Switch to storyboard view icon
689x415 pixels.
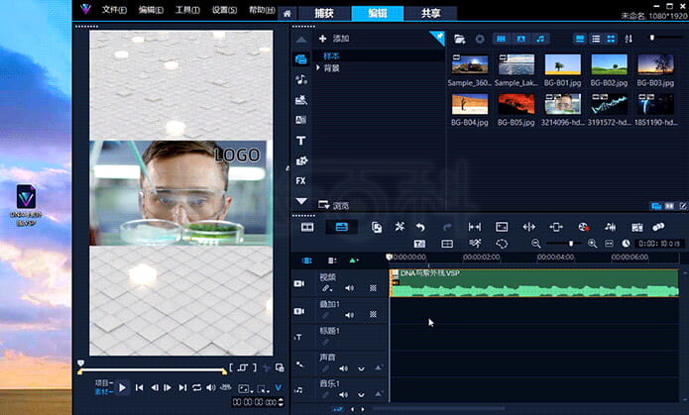pyautogui.click(x=307, y=227)
